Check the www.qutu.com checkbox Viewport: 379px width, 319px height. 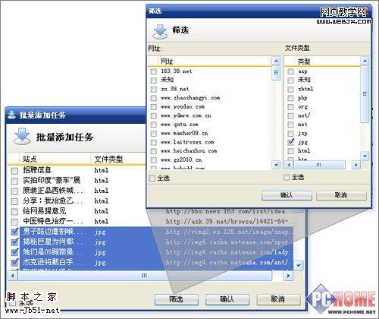(x=153, y=125)
